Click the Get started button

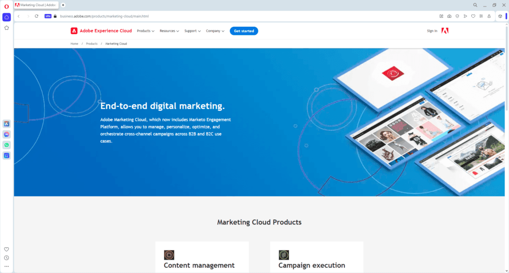pyautogui.click(x=244, y=31)
